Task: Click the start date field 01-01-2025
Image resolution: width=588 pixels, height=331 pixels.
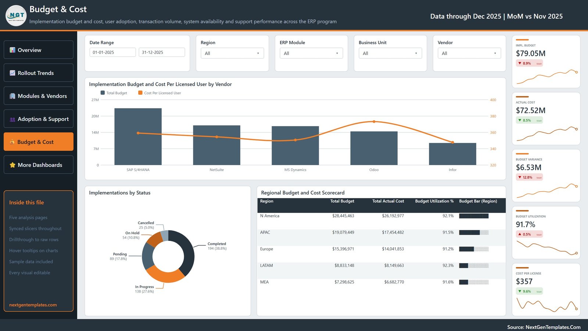Action: (x=113, y=52)
